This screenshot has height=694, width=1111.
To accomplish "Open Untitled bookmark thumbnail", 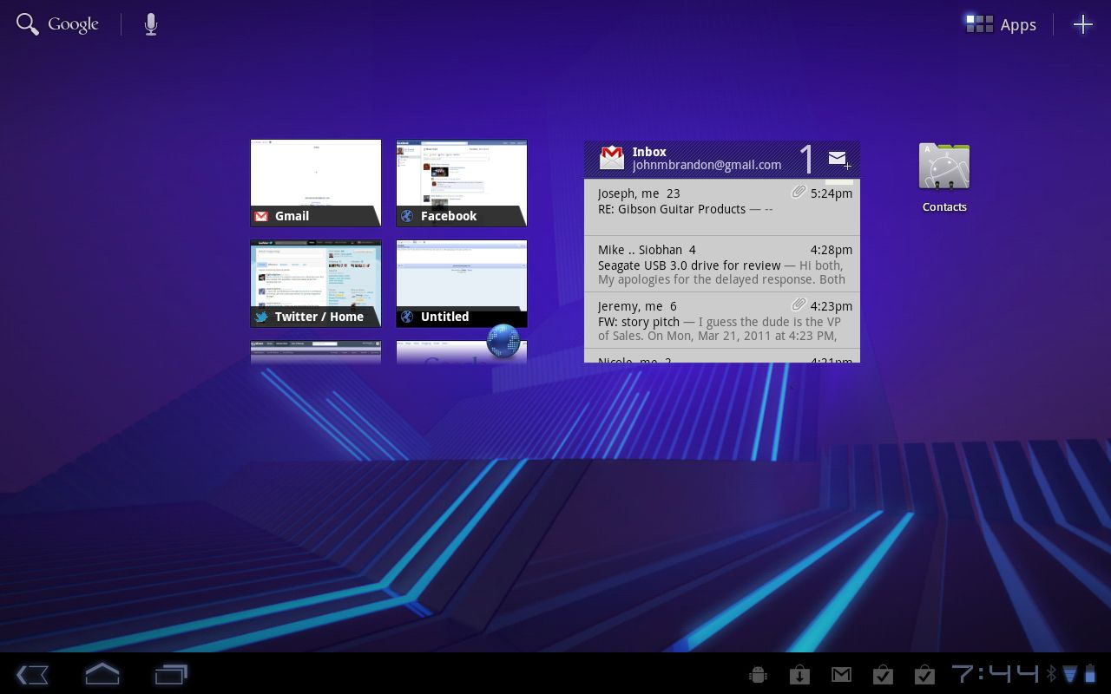I will 462,284.
